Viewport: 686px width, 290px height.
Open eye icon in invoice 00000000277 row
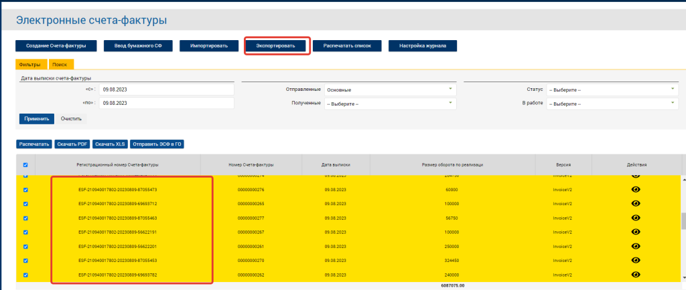click(636, 218)
